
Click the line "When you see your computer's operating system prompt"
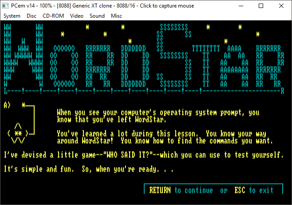[158, 112]
